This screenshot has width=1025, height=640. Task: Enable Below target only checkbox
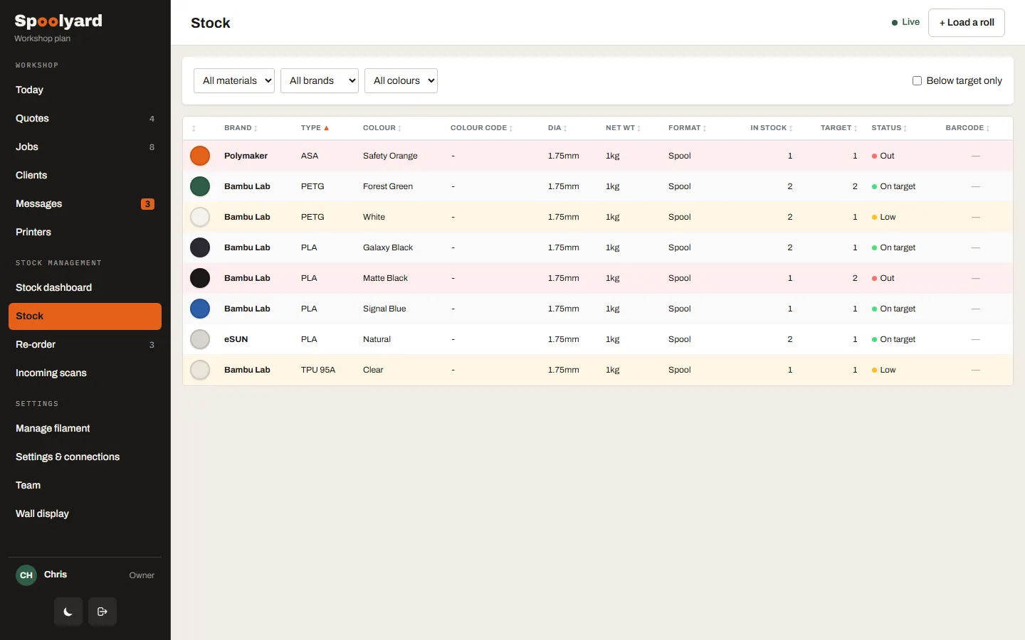(x=917, y=81)
